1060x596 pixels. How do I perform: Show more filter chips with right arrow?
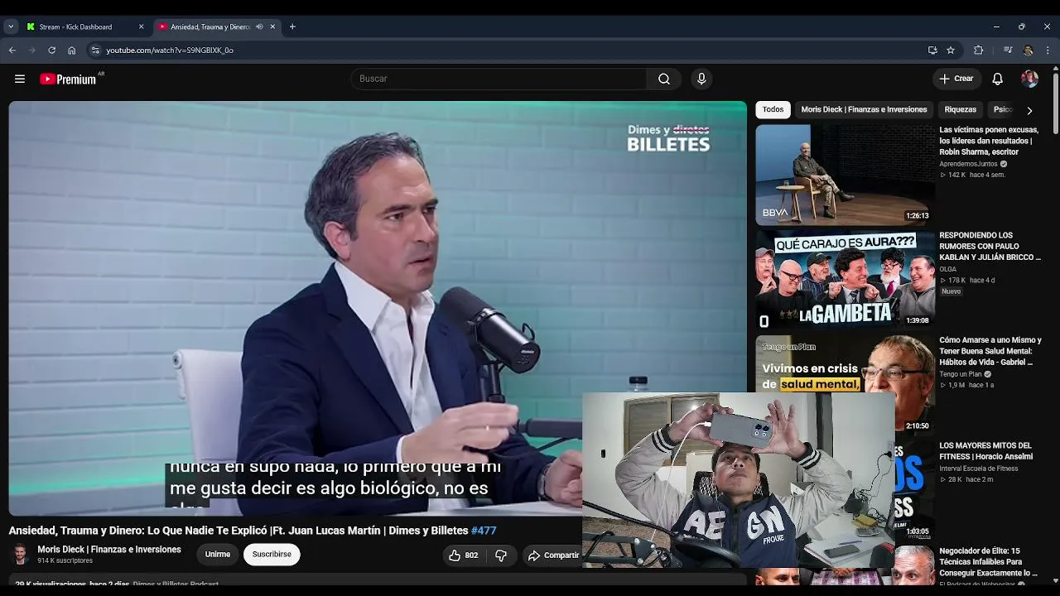1029,110
